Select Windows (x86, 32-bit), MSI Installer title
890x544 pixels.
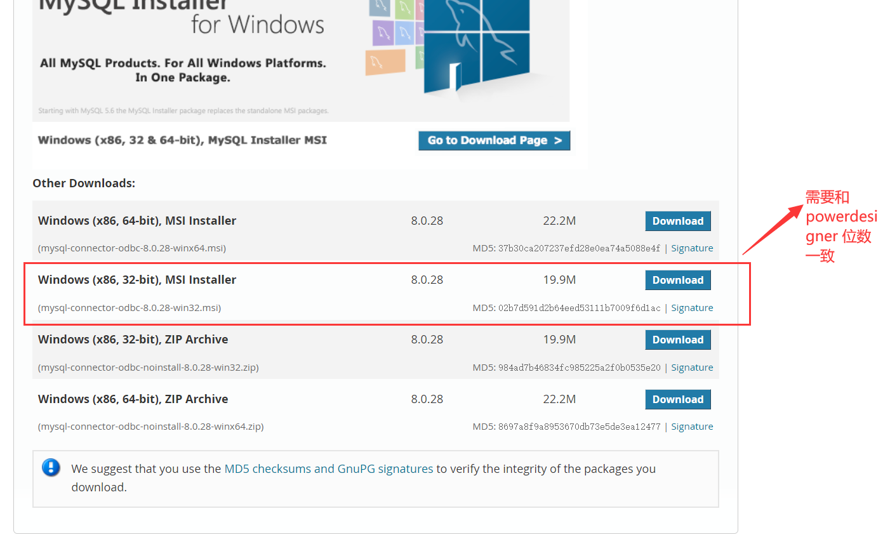point(137,280)
